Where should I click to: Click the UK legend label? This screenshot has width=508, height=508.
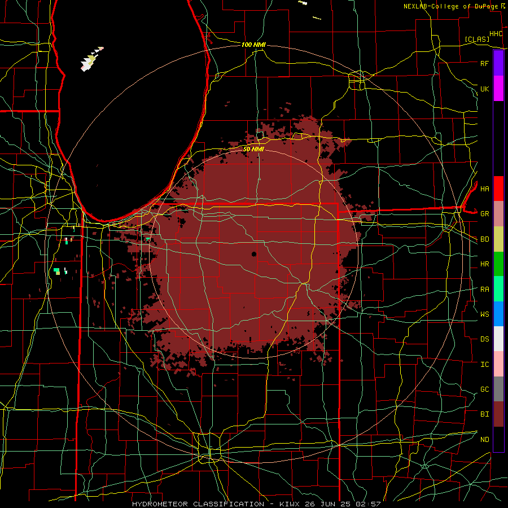[484, 89]
